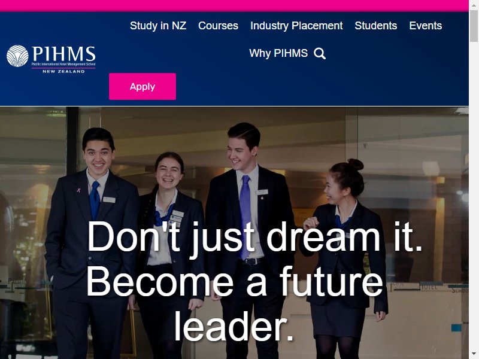Expand the Why PIHMS menu
The height and width of the screenshot is (359, 479).
[278, 53]
